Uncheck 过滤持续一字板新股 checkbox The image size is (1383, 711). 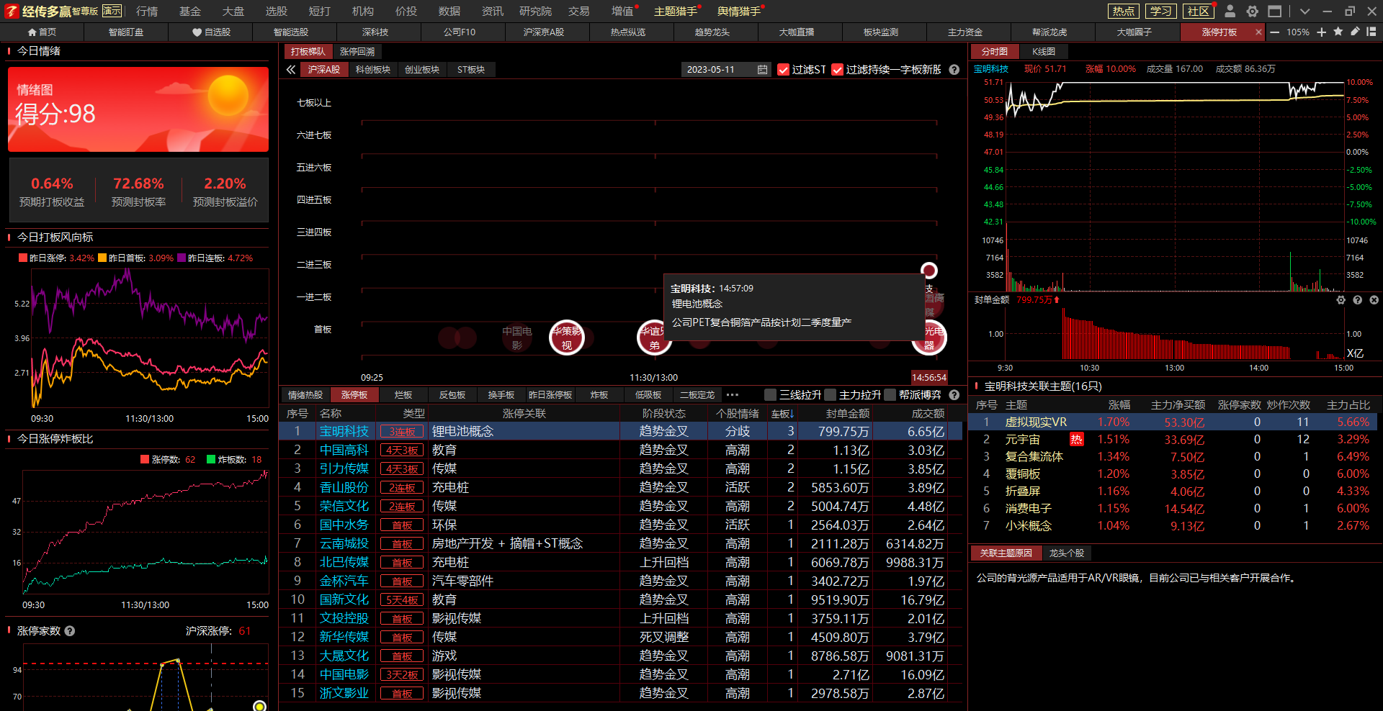(x=837, y=70)
